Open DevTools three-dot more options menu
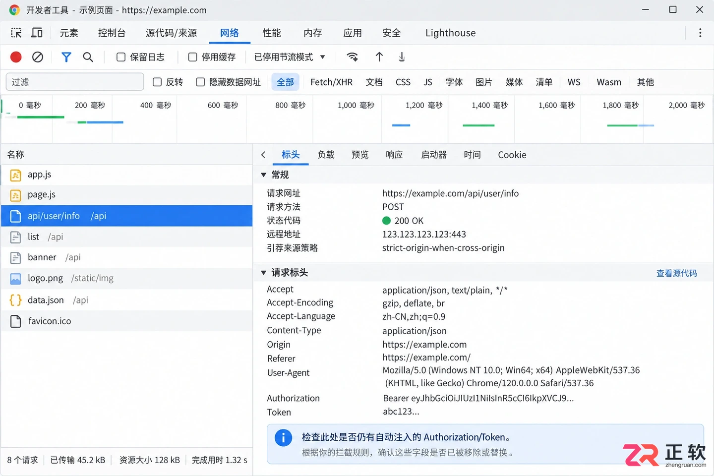The image size is (714, 476). point(700,33)
